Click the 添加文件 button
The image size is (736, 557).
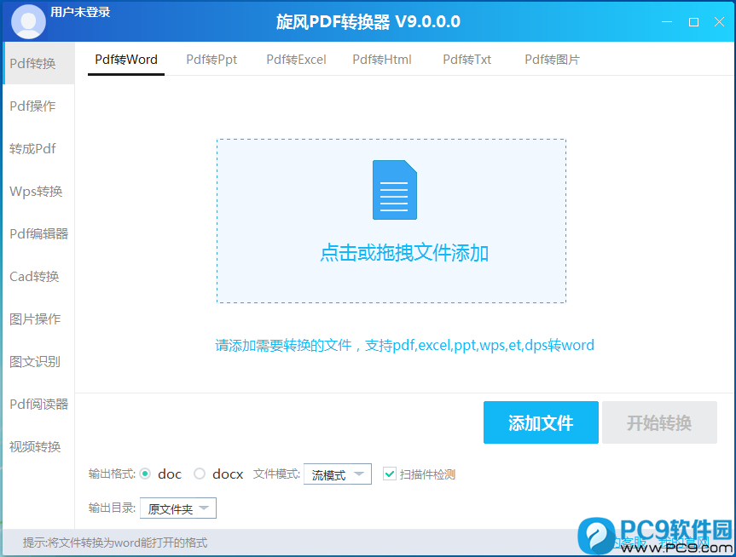tap(541, 422)
